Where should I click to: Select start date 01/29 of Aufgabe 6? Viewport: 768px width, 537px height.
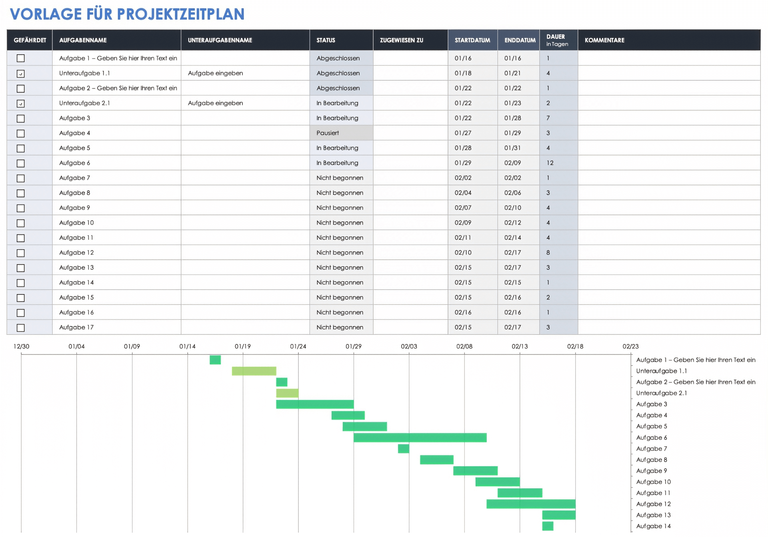point(473,163)
